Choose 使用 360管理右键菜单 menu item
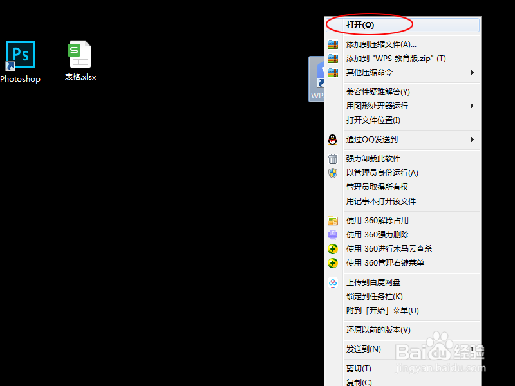515x386 pixels. (402, 263)
